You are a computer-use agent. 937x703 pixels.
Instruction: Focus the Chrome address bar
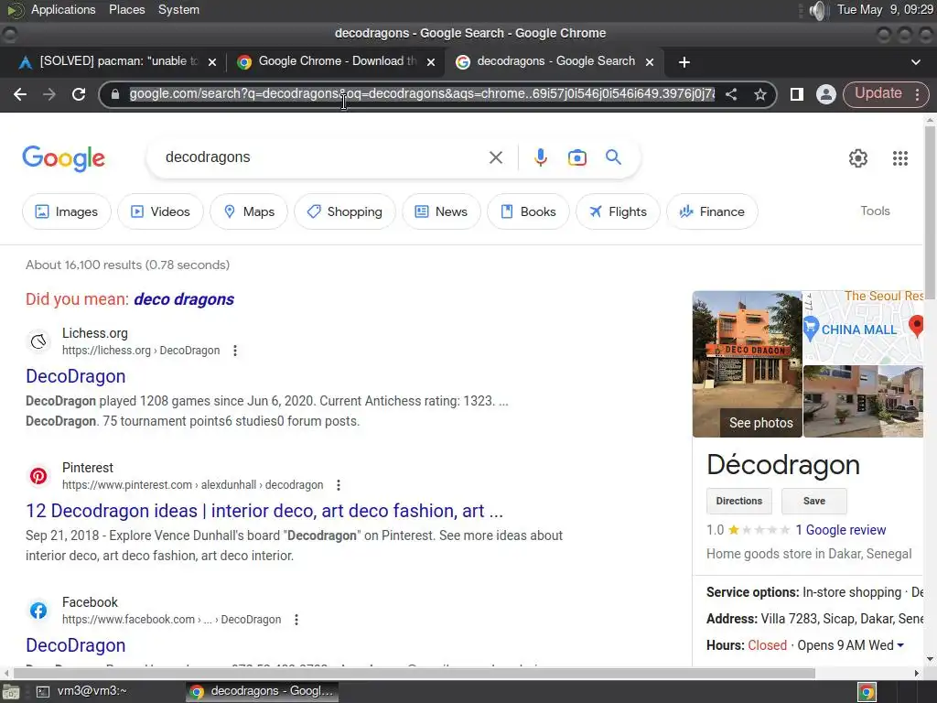tap(422, 94)
